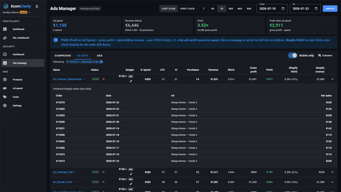Remove the NORDLYS Advantage+ Scale filter chip
Image resolution: width=341 pixels, height=192 pixels.
click(x=101, y=62)
